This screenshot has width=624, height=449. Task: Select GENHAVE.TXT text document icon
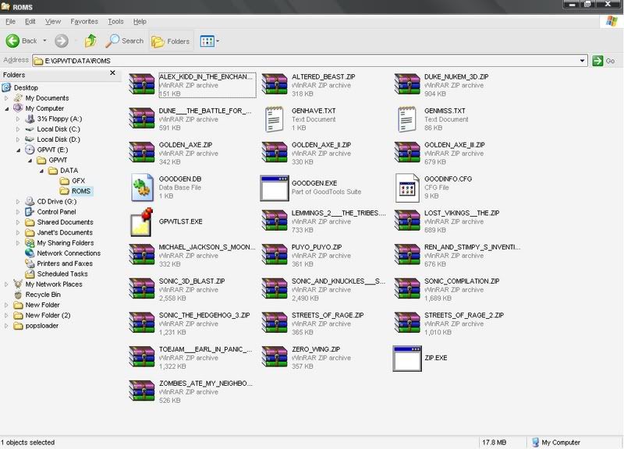tap(275, 119)
